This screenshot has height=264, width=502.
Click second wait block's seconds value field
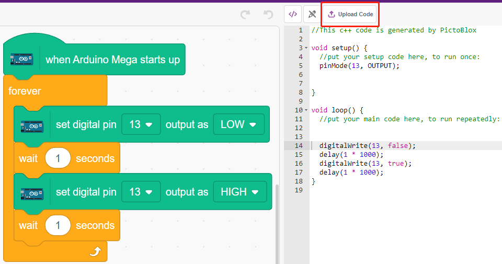58,225
